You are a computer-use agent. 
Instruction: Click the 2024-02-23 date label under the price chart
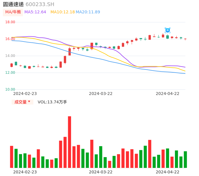(25, 94)
